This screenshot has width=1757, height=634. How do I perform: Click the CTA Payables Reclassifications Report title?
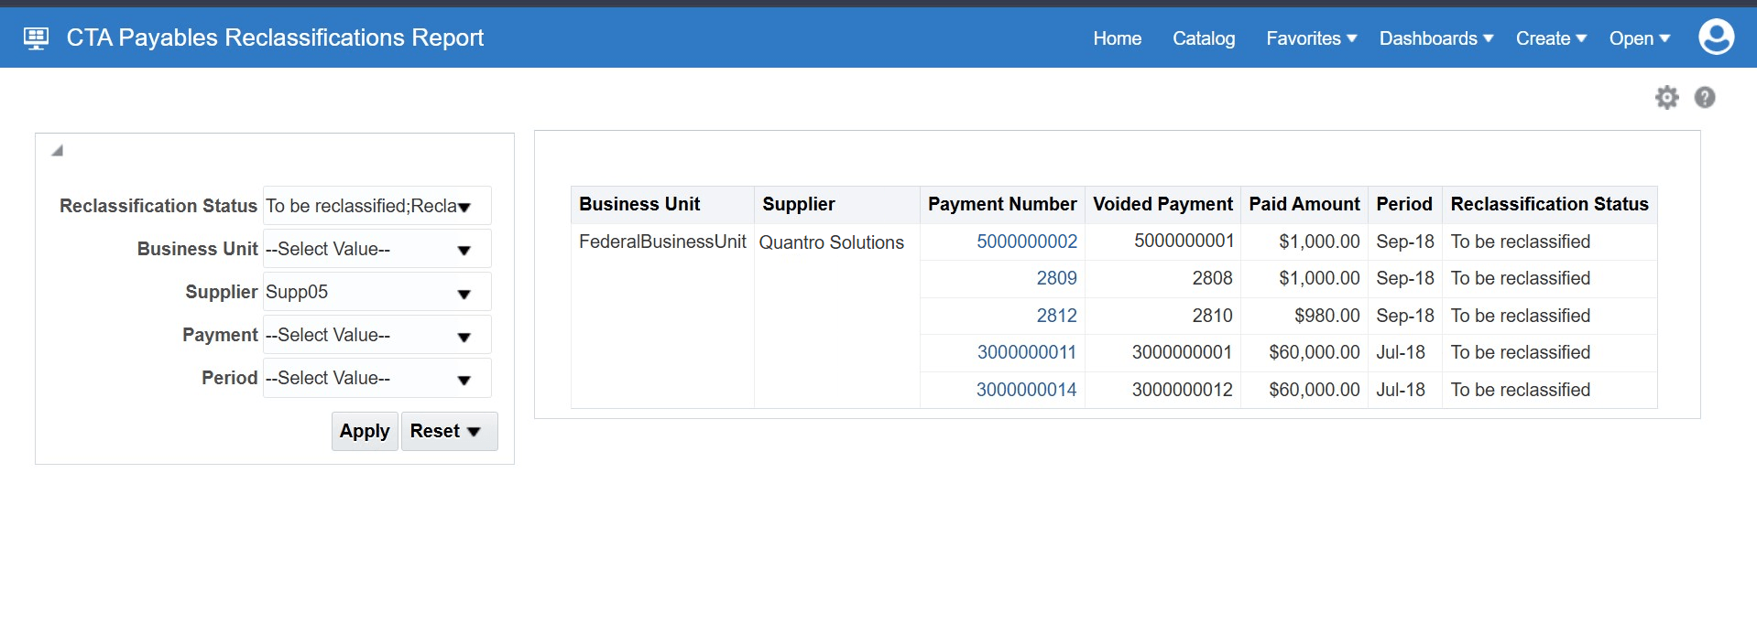tap(275, 38)
